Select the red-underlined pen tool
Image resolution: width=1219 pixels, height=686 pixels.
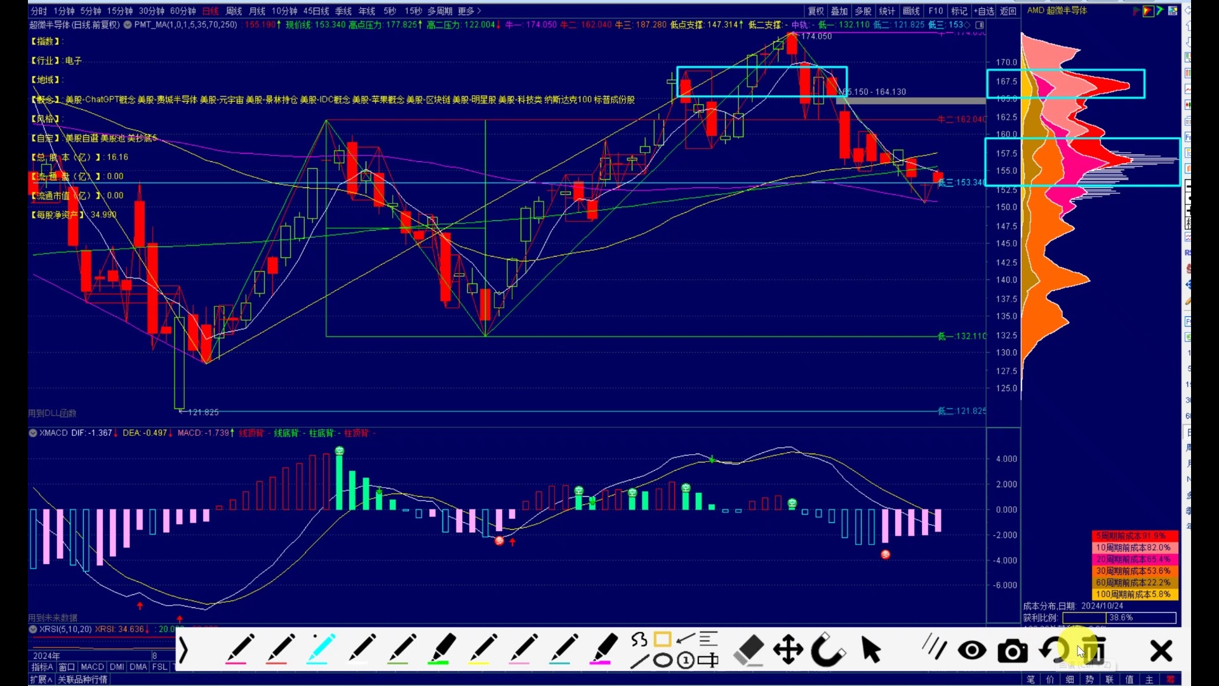pyautogui.click(x=280, y=650)
